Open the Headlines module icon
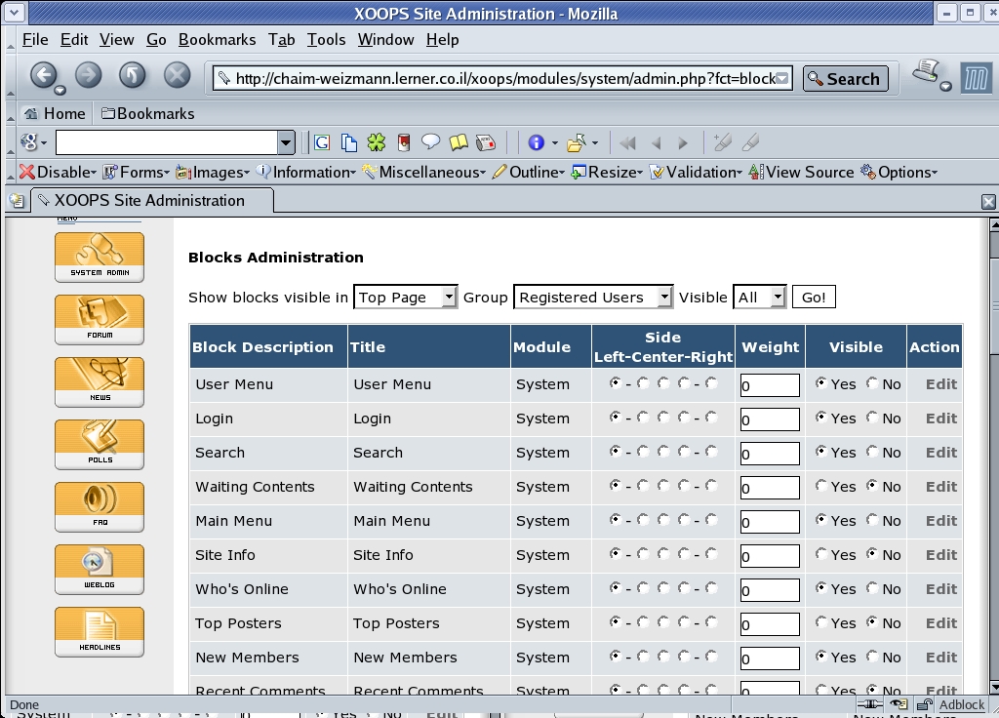The height and width of the screenshot is (718, 999). click(x=100, y=631)
